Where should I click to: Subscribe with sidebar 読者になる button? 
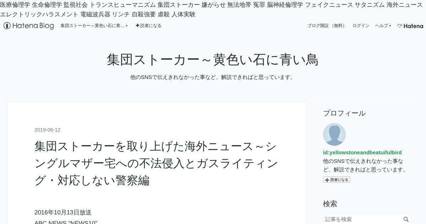coord(337,180)
